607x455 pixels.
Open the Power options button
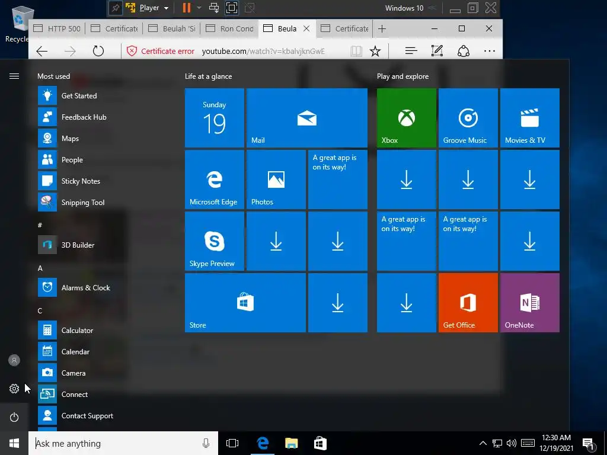[14, 417]
